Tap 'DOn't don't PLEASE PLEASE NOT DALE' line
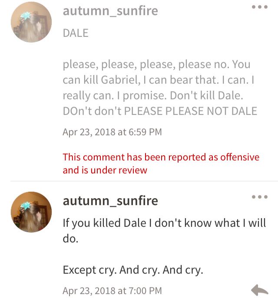The width and height of the screenshot is (278, 298). (160, 111)
